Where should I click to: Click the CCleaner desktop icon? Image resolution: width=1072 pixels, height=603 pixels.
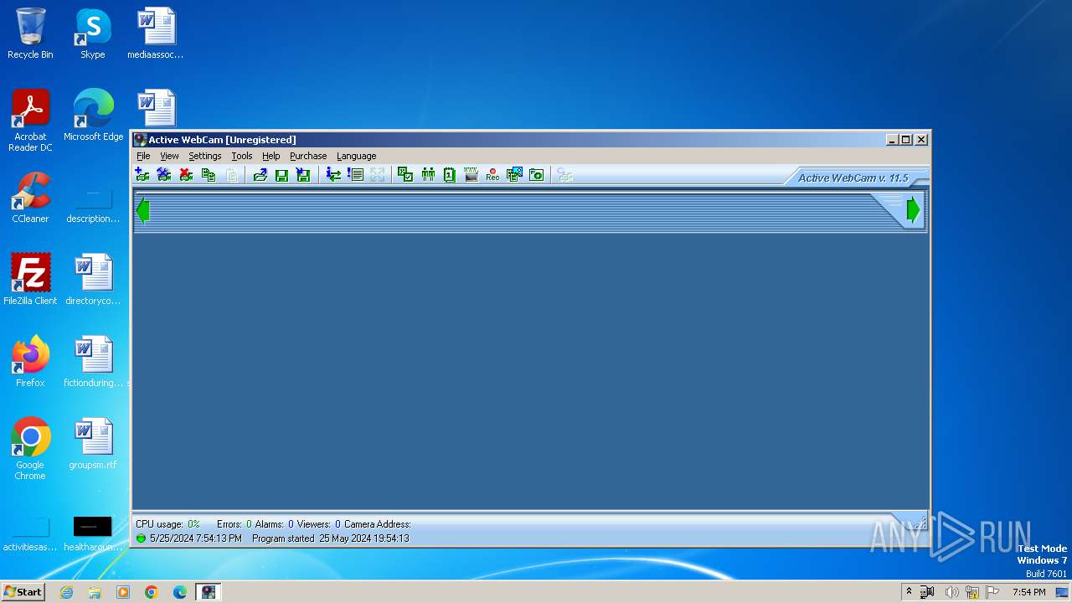coord(30,198)
